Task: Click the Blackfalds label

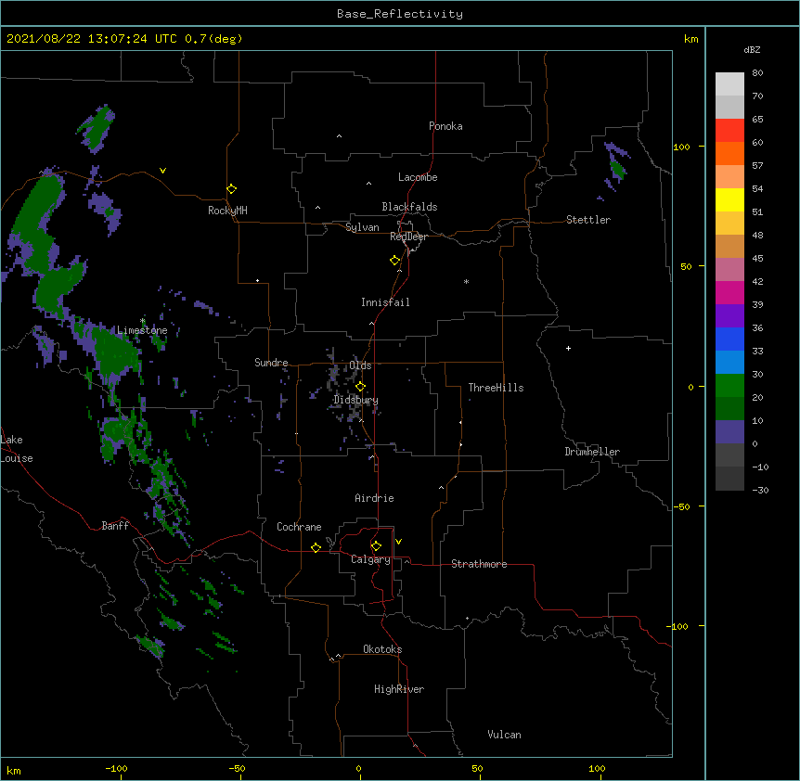Action: coord(409,207)
